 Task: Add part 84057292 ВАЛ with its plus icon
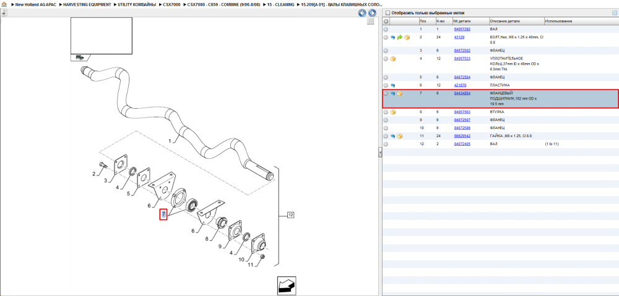coord(386,30)
